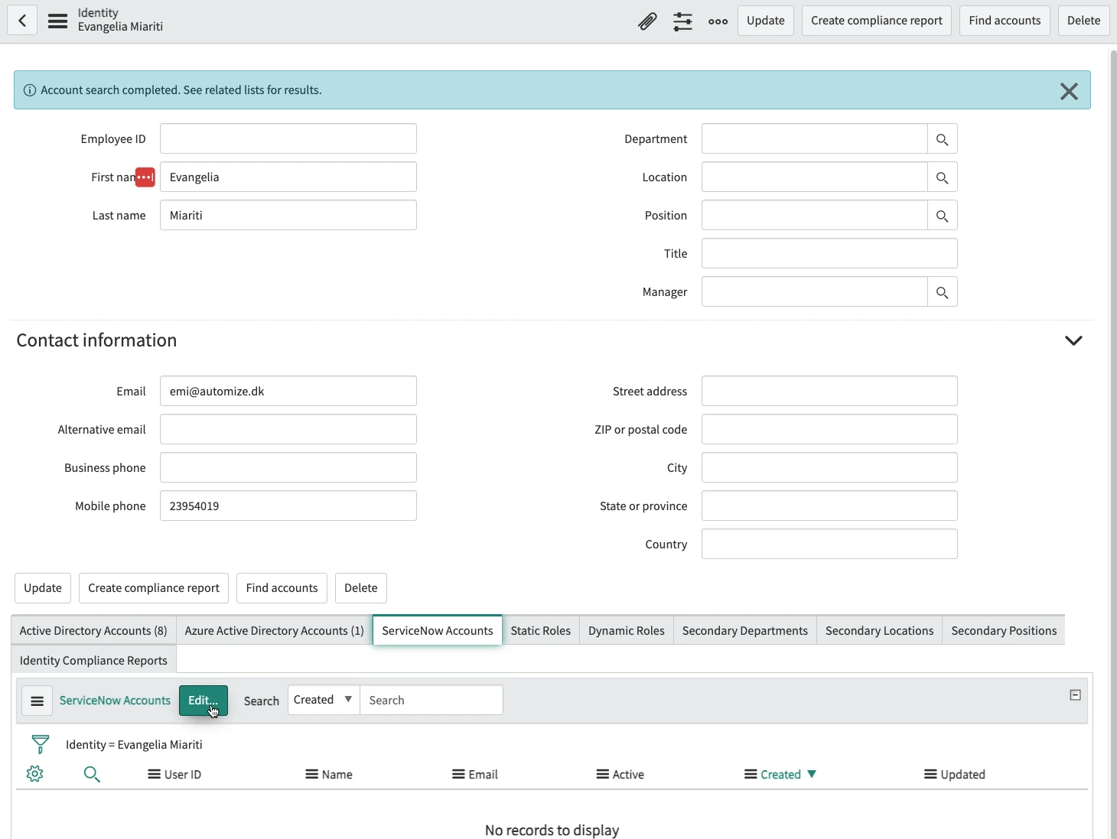This screenshot has width=1117, height=839.
Task: Open the context menu beside Identity title
Action: pyautogui.click(x=57, y=21)
